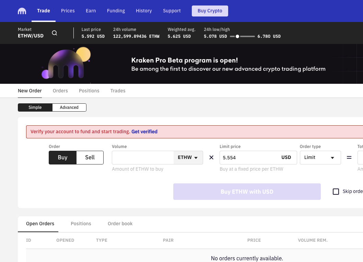Click the PRICE column header

254,240
